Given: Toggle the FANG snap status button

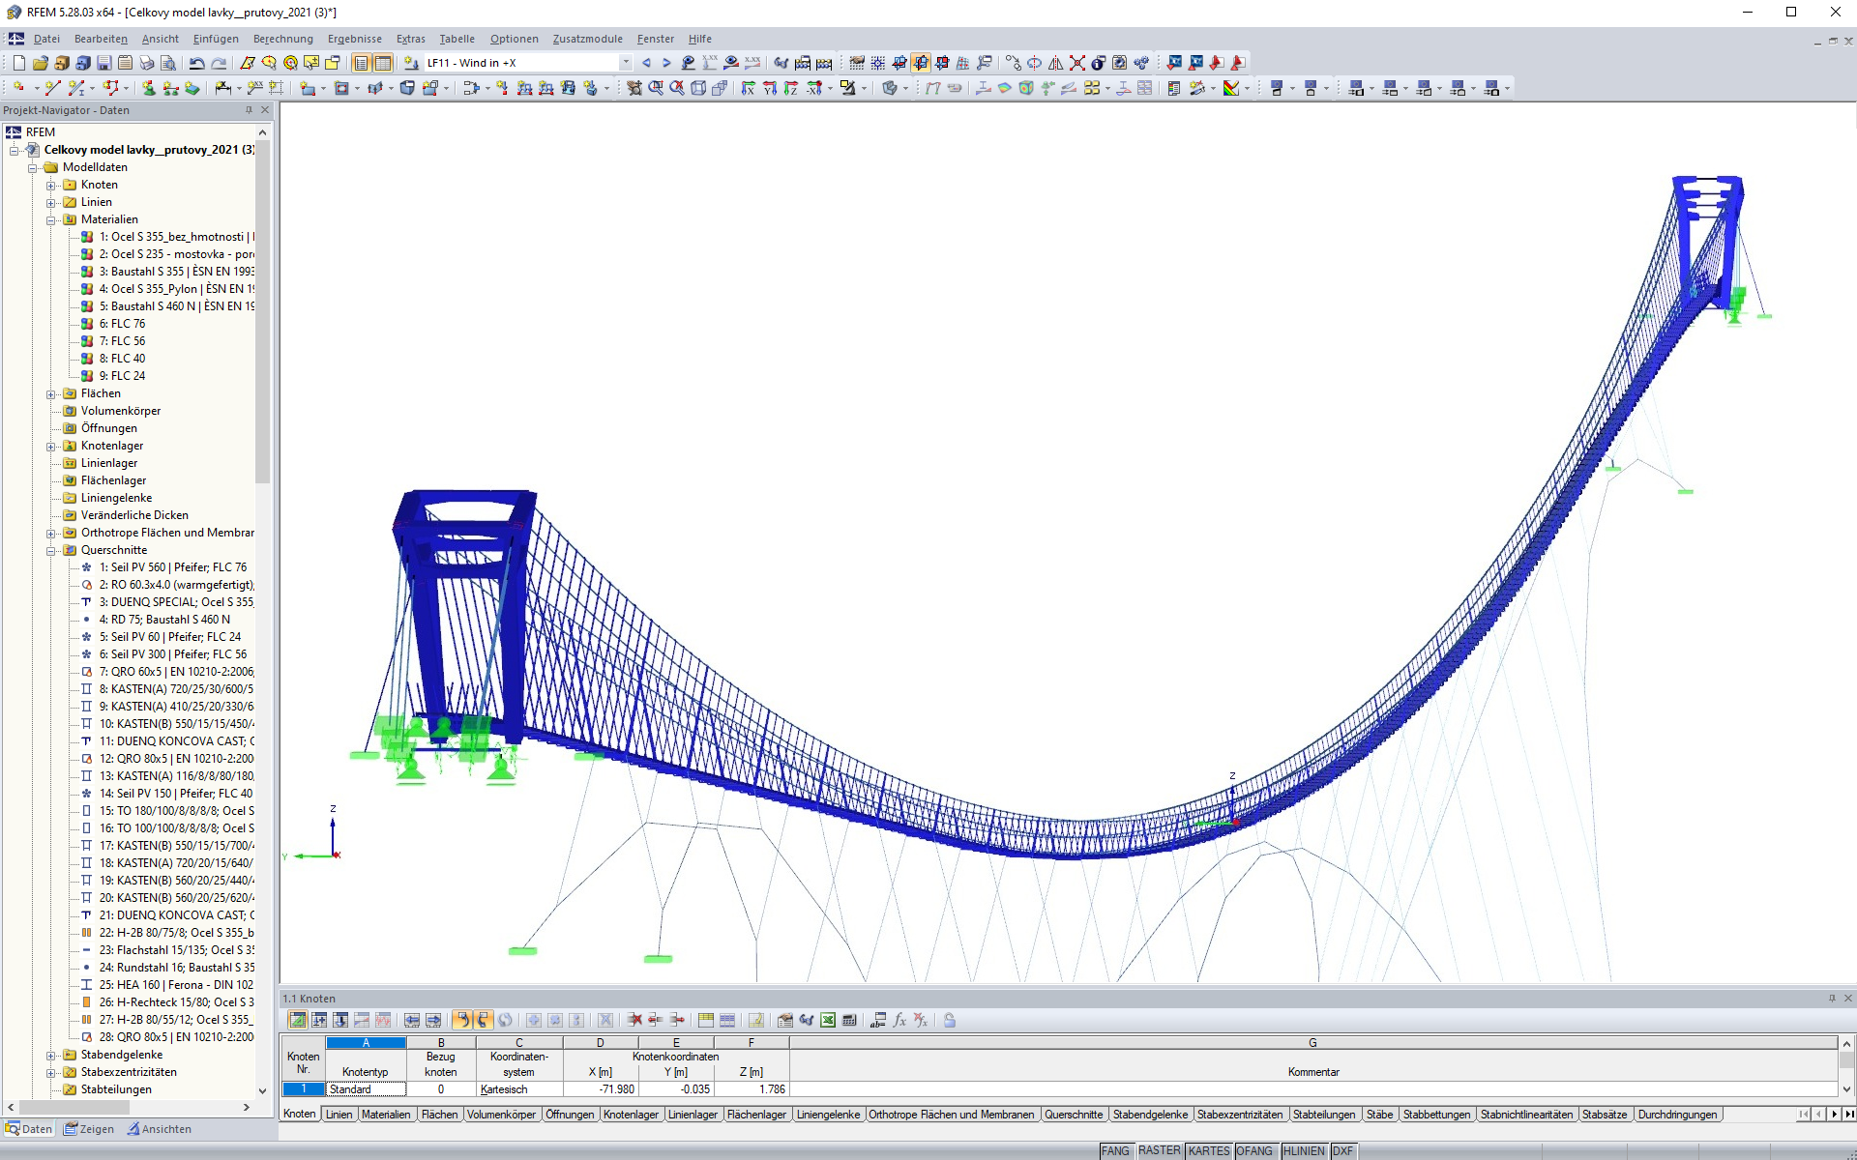Looking at the screenshot, I should tap(1114, 1150).
